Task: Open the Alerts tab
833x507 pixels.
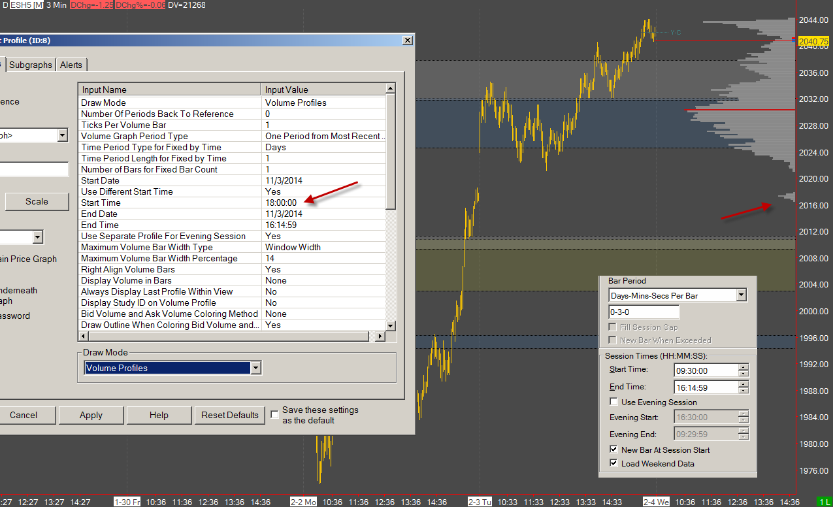Action: (x=71, y=65)
